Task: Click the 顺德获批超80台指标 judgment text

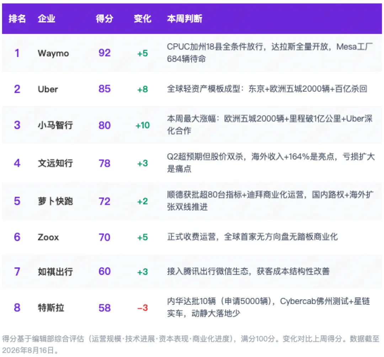Action: click(270, 201)
